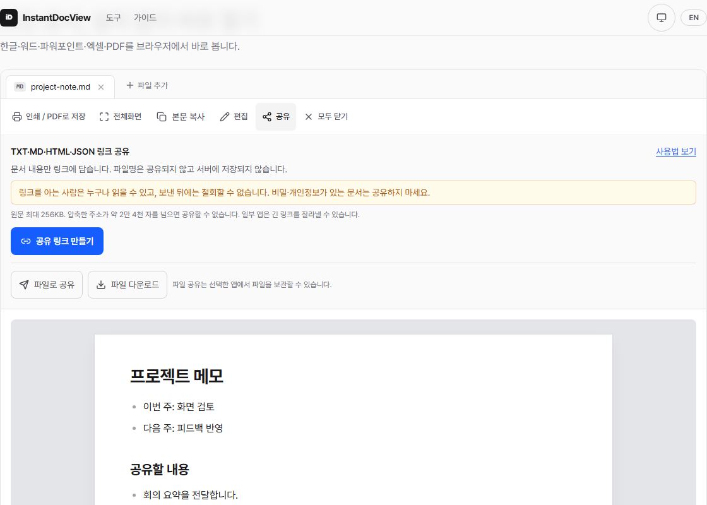Click the paper plane send icon
This screenshot has width=707, height=505.
24,285
